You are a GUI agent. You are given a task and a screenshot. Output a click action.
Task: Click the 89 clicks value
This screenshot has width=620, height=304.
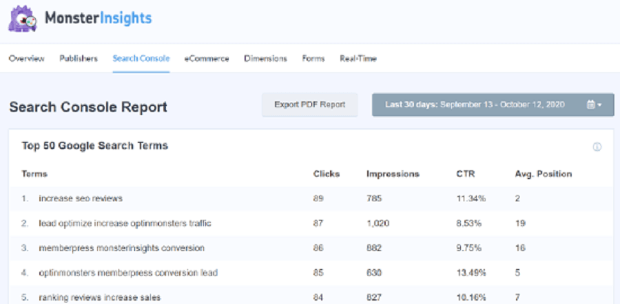click(x=318, y=199)
